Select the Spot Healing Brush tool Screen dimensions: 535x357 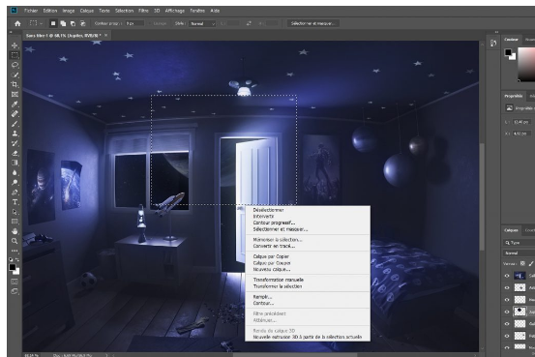point(15,114)
